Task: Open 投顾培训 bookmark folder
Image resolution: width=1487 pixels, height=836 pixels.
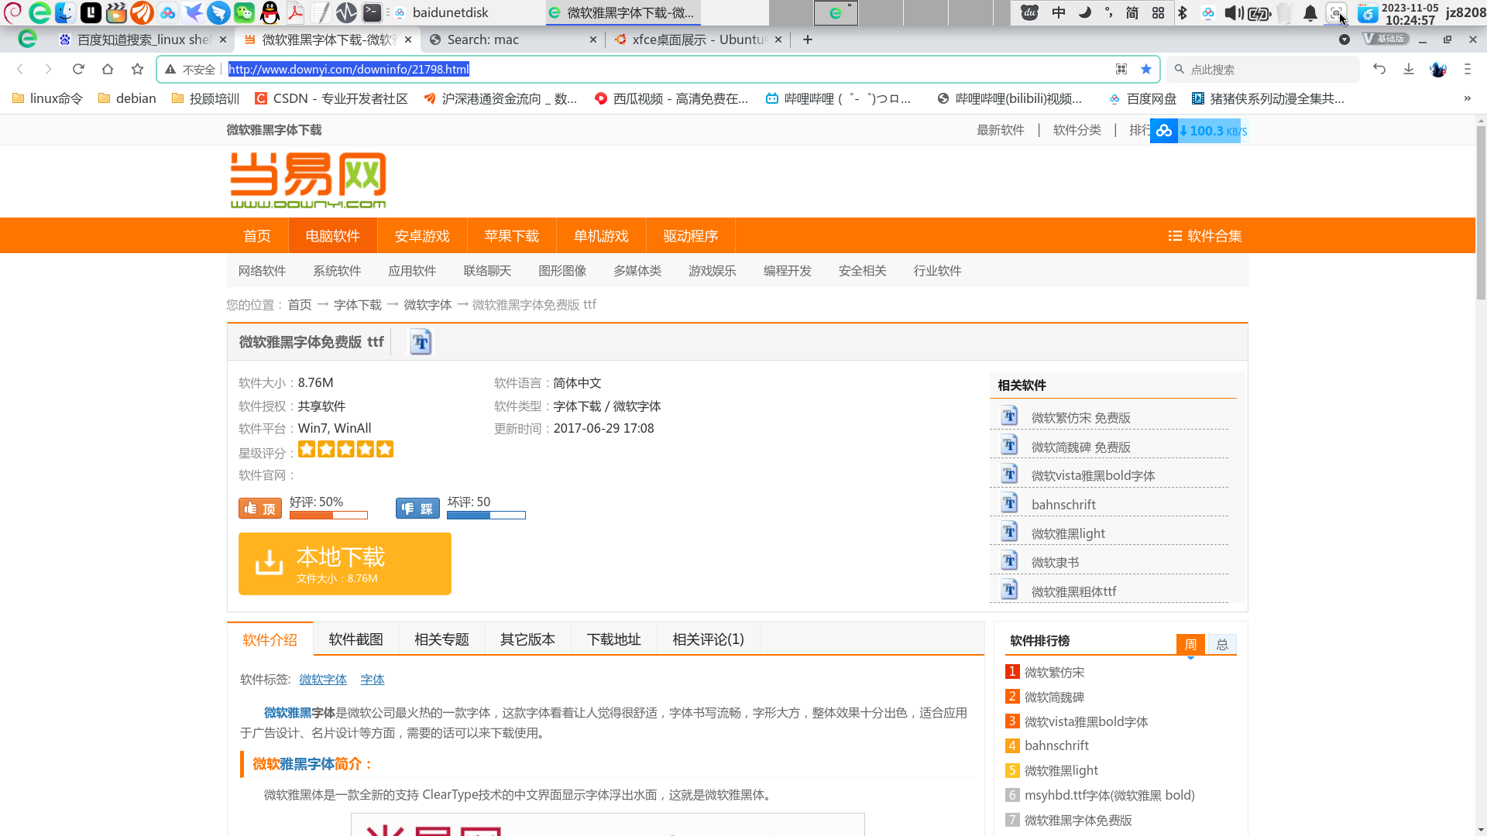Action: 205,98
